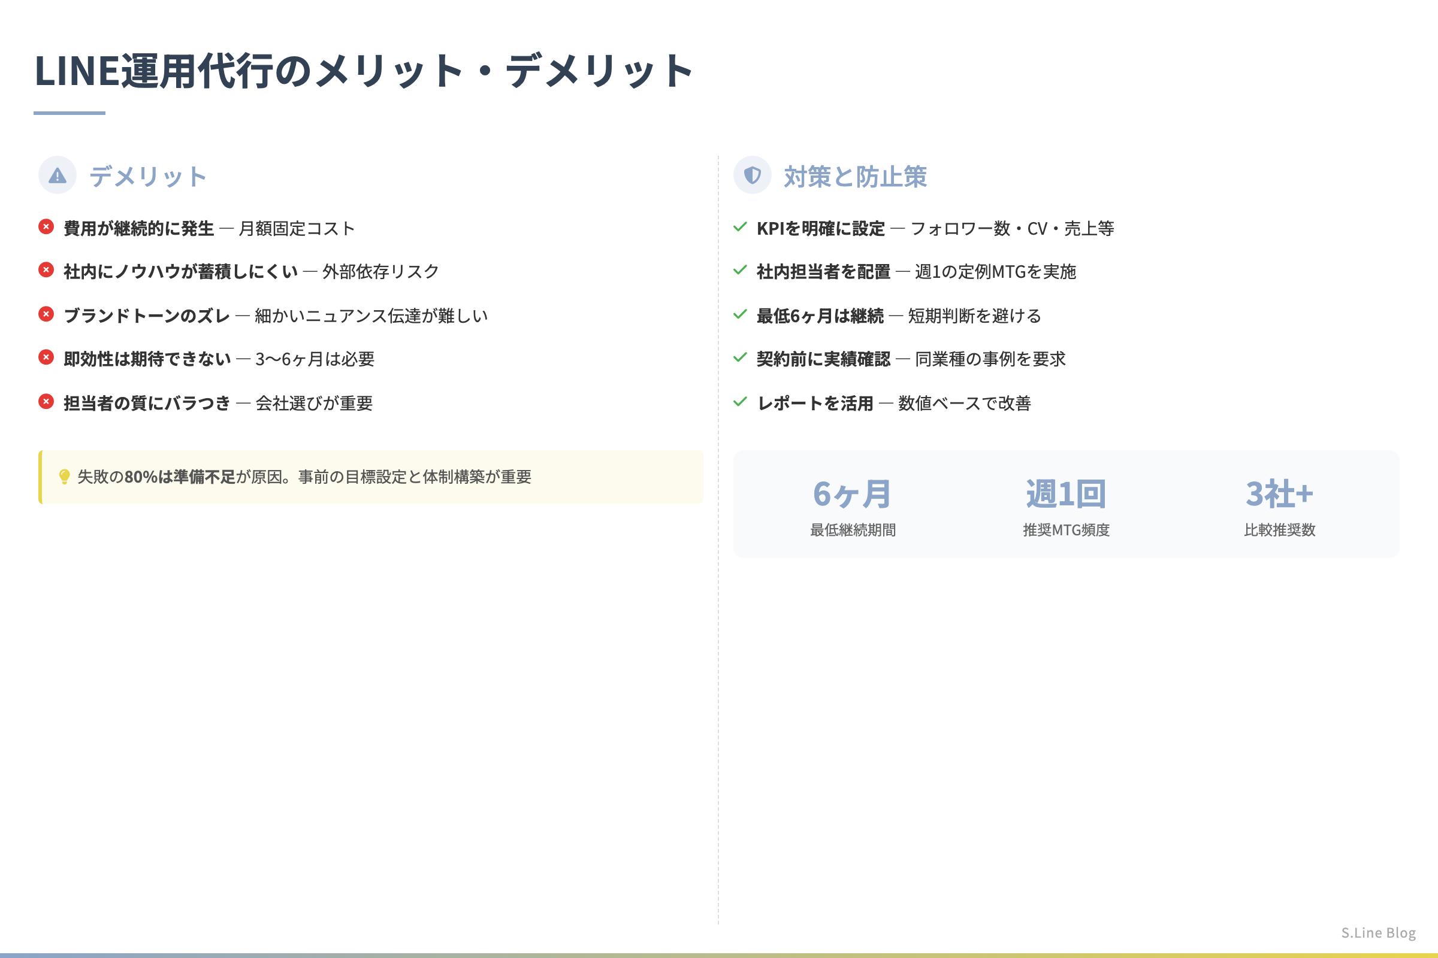Click the text 週1の定例MTGを実施

[x=995, y=272]
